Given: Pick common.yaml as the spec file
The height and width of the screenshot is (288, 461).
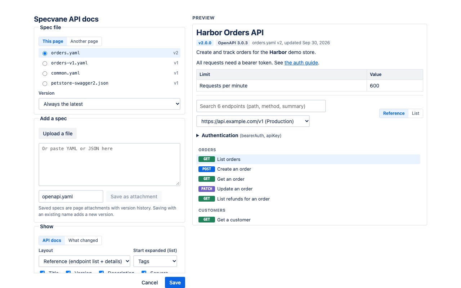Looking at the screenshot, I should [109, 73].
